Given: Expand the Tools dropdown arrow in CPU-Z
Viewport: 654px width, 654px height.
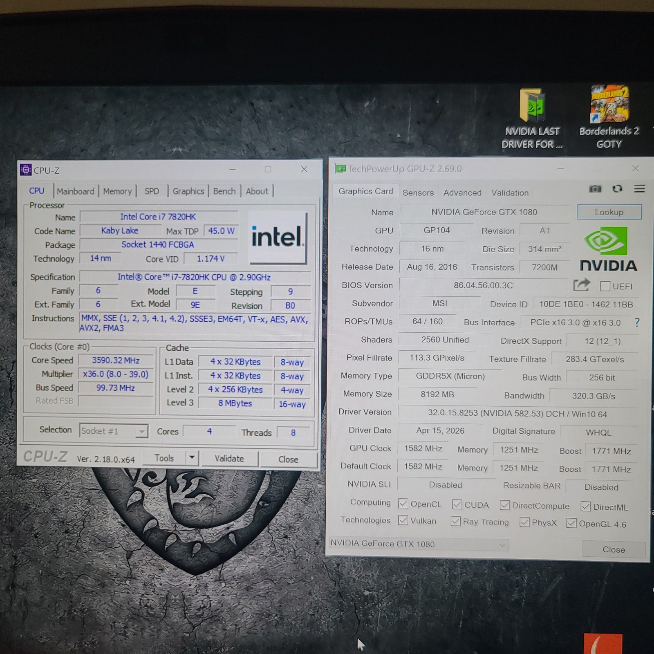Looking at the screenshot, I should click(x=192, y=458).
